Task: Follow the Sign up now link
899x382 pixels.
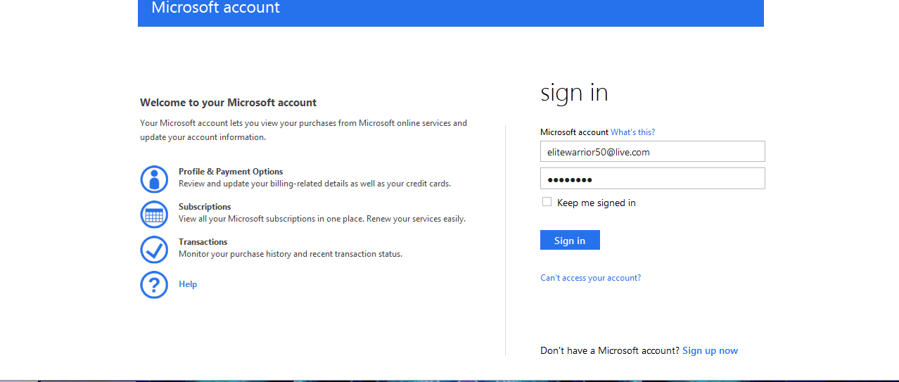Action: click(710, 350)
